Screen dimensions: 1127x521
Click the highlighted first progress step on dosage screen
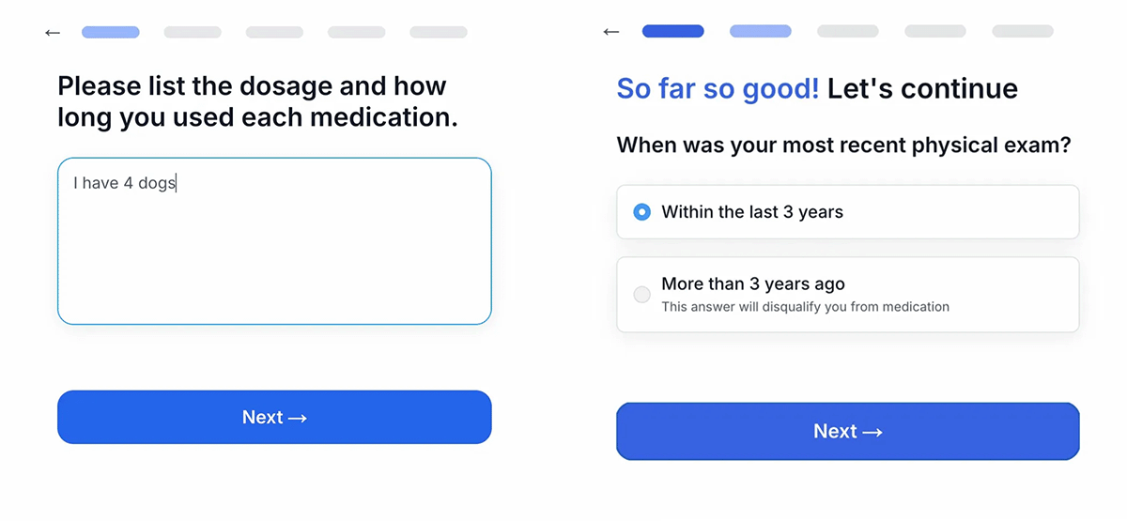tap(111, 32)
